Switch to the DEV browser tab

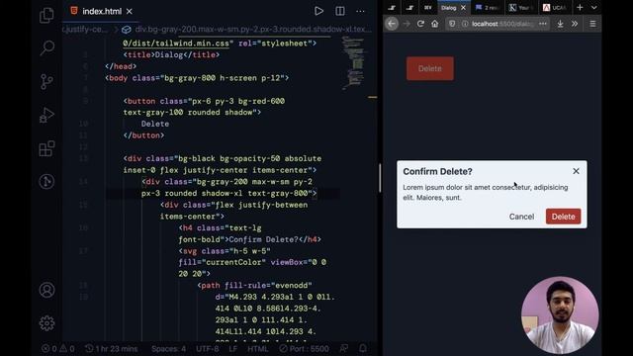(x=428, y=8)
